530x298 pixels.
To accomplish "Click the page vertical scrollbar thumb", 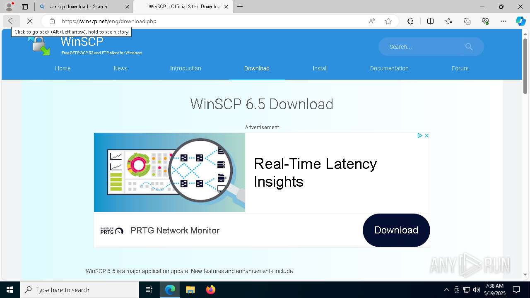I will click(x=525, y=66).
